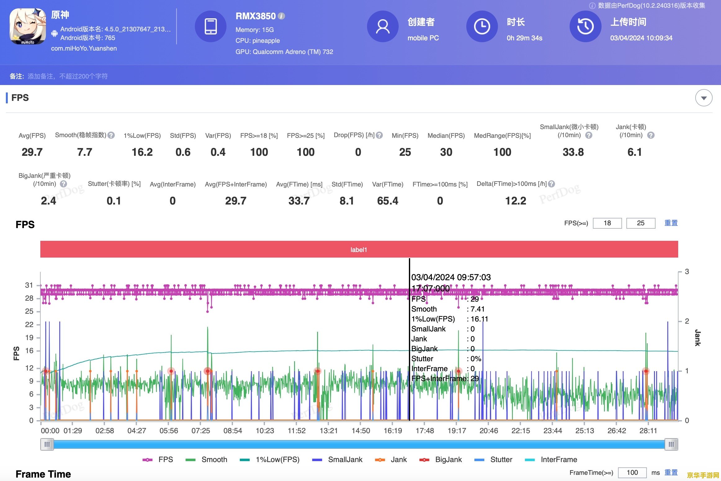721x481 pixels.
Task: Click the duration clock icon
Action: [482, 26]
